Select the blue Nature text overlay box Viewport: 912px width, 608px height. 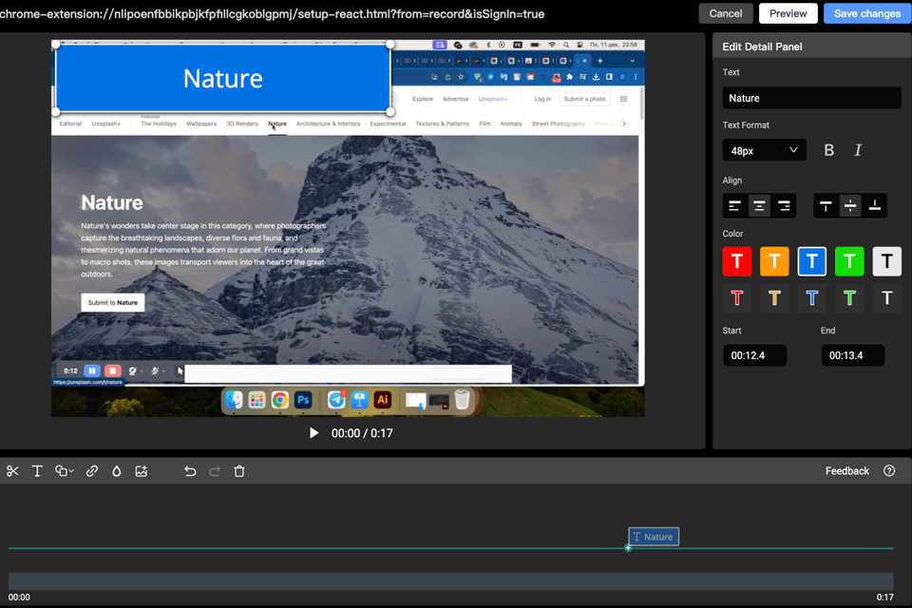pyautogui.click(x=222, y=78)
